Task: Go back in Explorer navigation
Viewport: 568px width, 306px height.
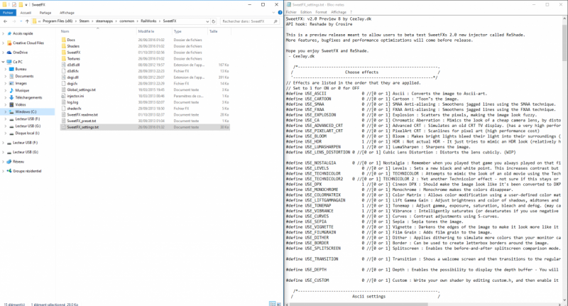Action: click(x=5, y=21)
